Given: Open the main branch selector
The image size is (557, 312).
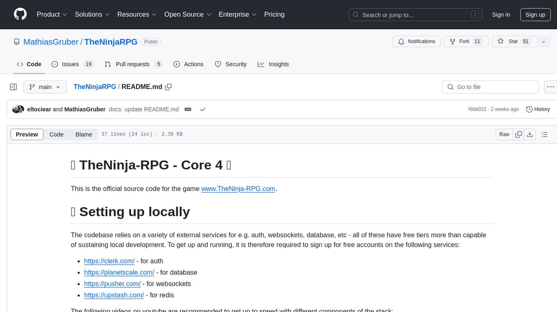Looking at the screenshot, I should click(x=45, y=87).
